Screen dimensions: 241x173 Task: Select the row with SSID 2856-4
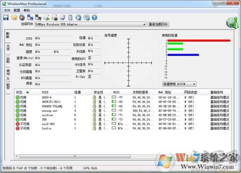123,97
